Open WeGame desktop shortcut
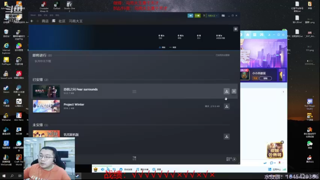Image resolution: width=320 pixels, height=180 pixels. click(6, 117)
